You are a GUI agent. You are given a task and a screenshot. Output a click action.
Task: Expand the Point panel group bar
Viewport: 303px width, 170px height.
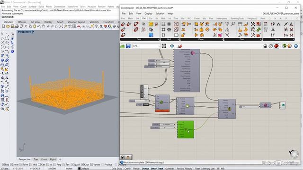[243, 39]
